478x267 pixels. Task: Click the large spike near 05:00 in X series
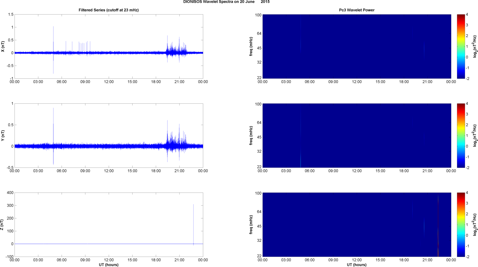pyautogui.click(x=53, y=50)
